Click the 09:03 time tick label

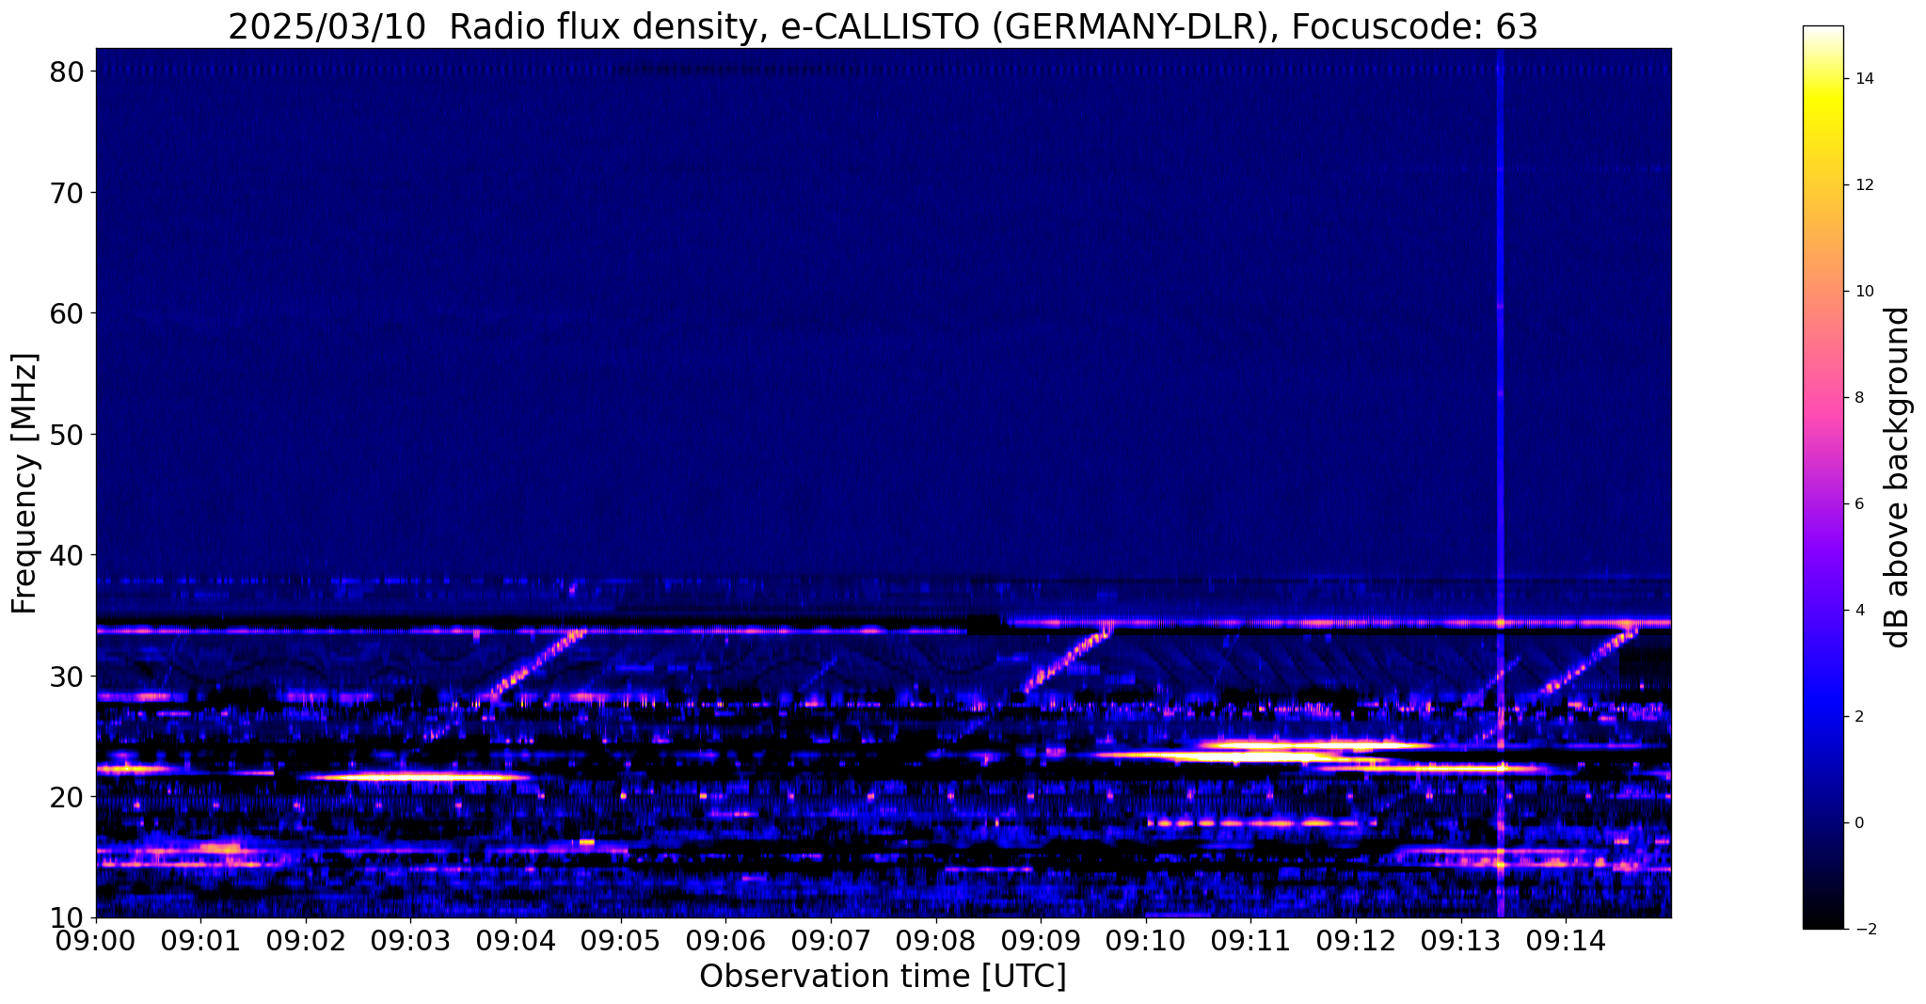[410, 940]
